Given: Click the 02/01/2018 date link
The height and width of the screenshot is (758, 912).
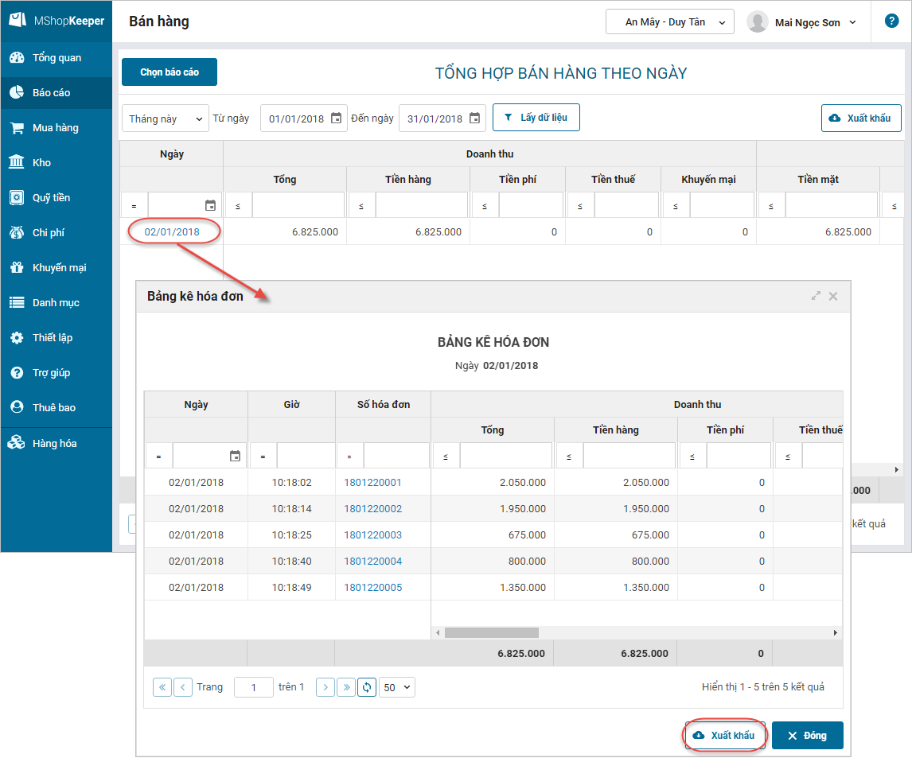Looking at the screenshot, I should click(x=172, y=232).
